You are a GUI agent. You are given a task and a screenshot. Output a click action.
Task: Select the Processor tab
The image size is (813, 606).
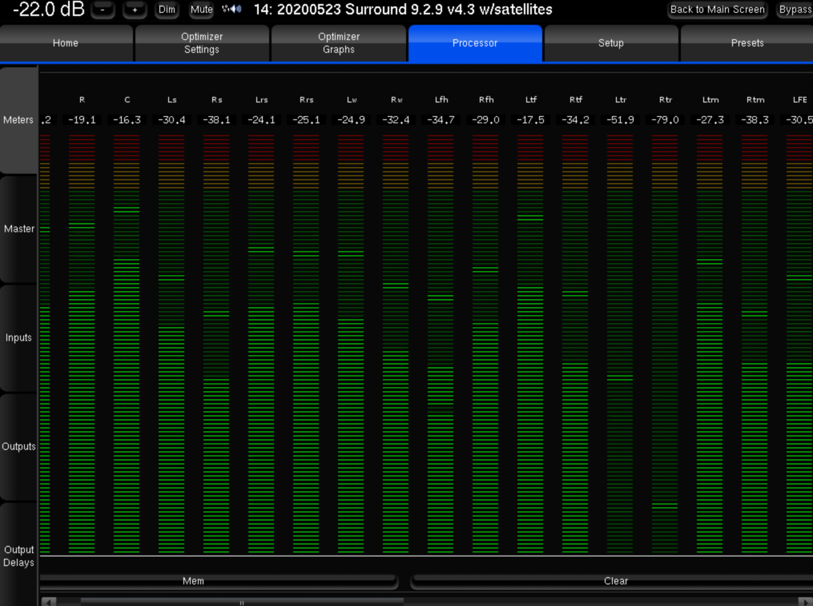pos(475,43)
